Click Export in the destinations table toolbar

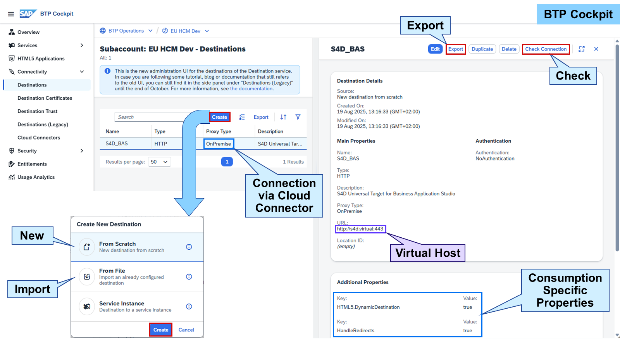pos(261,117)
